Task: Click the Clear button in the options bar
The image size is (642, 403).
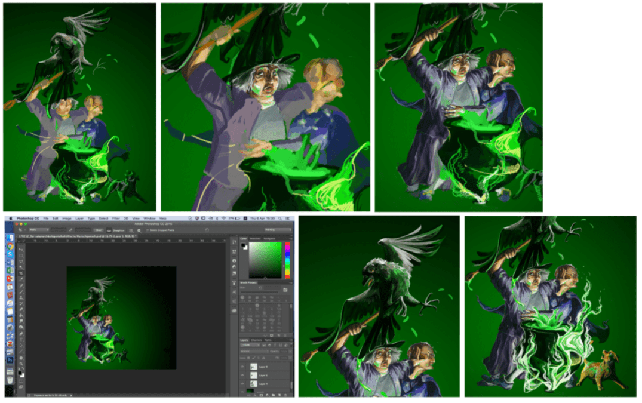Action: point(99,230)
